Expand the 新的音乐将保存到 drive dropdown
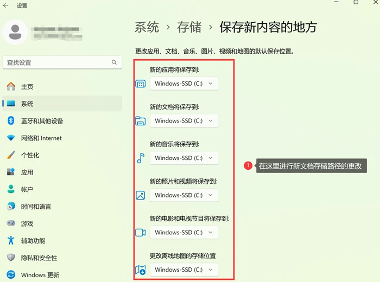The height and width of the screenshot is (282, 380). point(184,158)
